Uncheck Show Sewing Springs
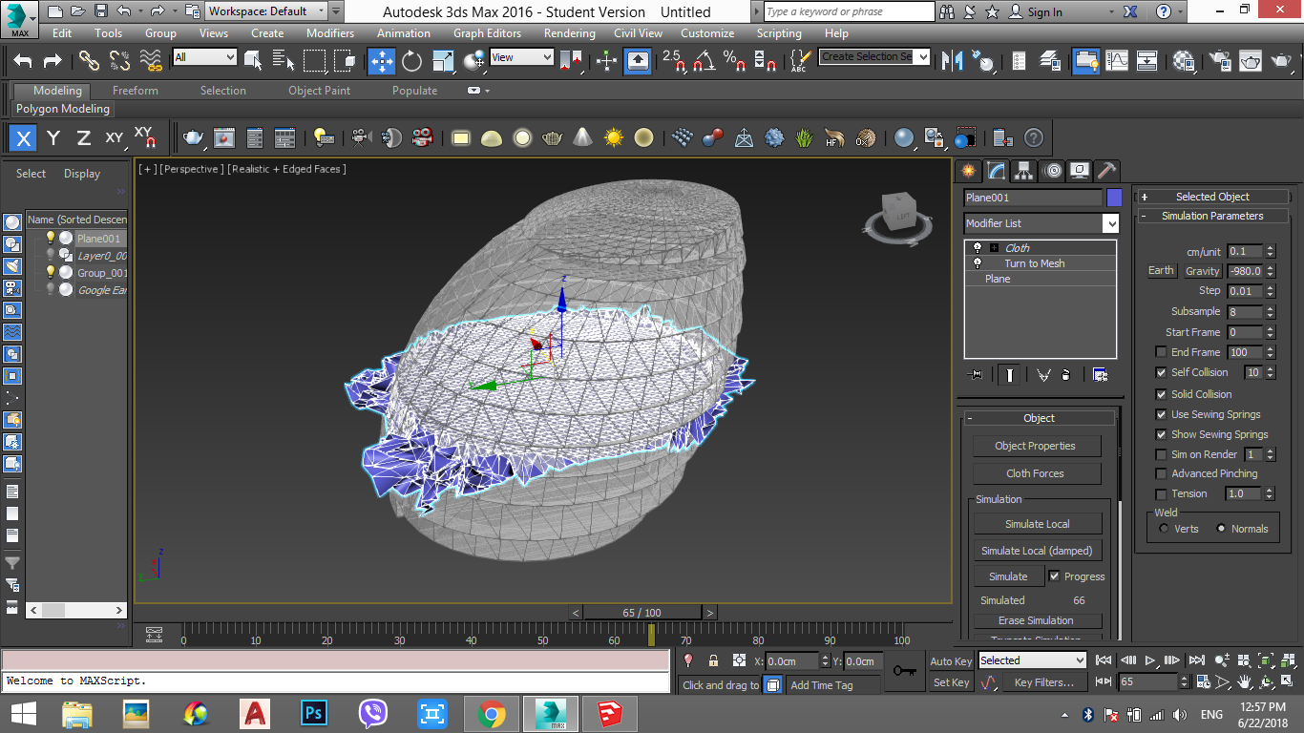Viewport: 1304px width, 733px height. [x=1161, y=434]
